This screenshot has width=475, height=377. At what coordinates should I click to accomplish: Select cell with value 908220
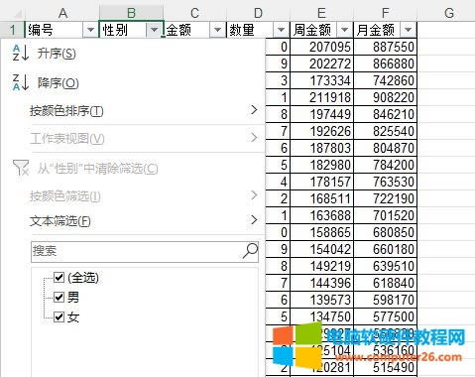(385, 97)
